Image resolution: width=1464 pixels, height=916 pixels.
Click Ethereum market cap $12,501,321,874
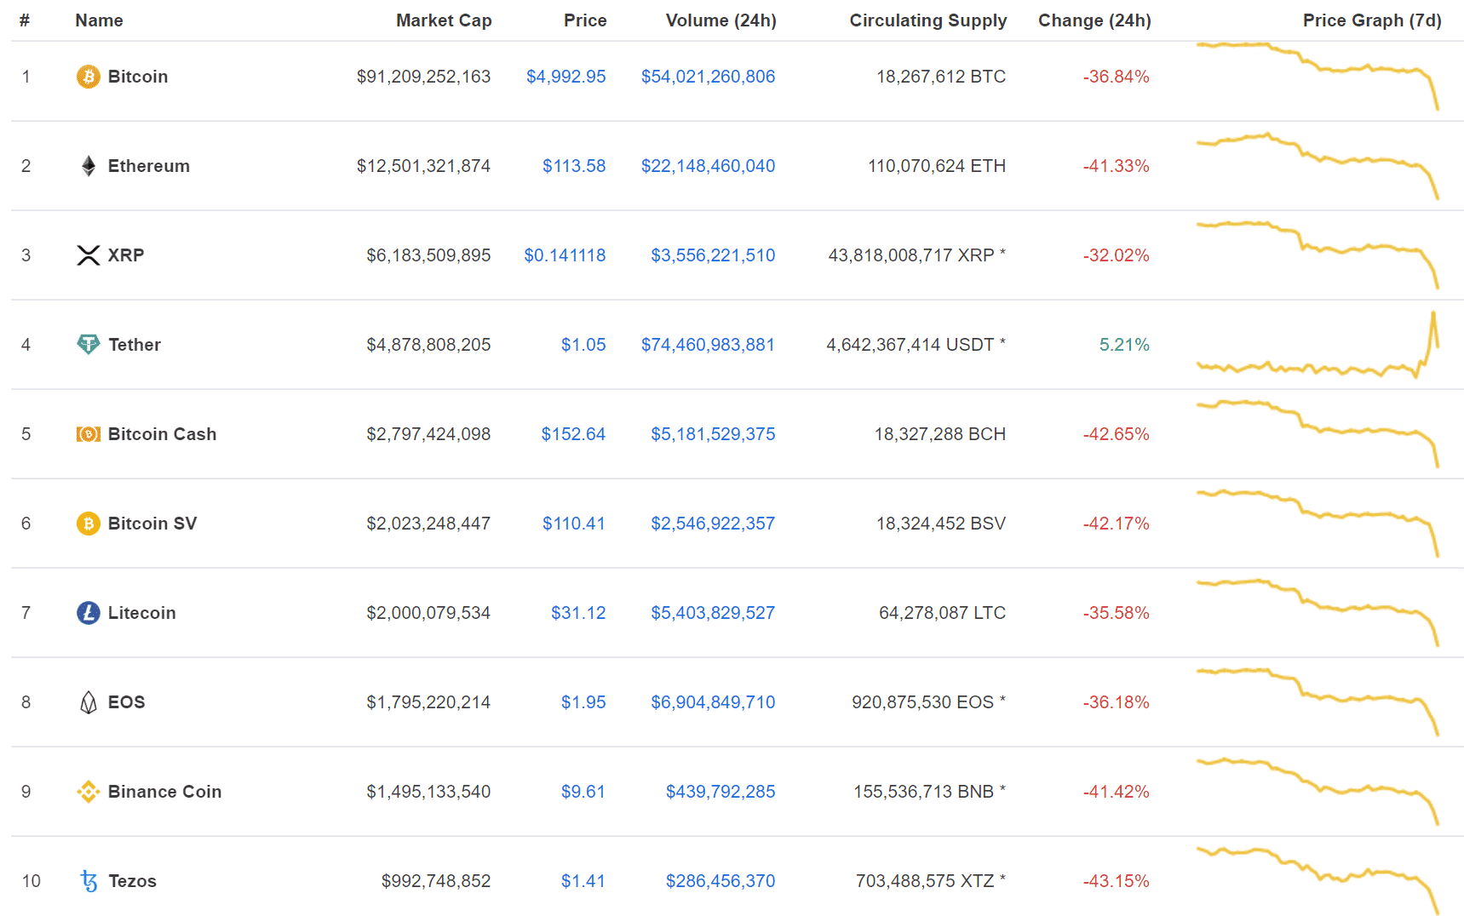point(424,166)
